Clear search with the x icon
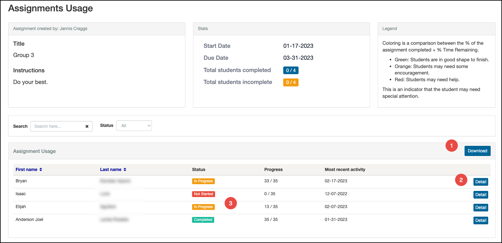Screen dimensions: 502x243 [87, 126]
